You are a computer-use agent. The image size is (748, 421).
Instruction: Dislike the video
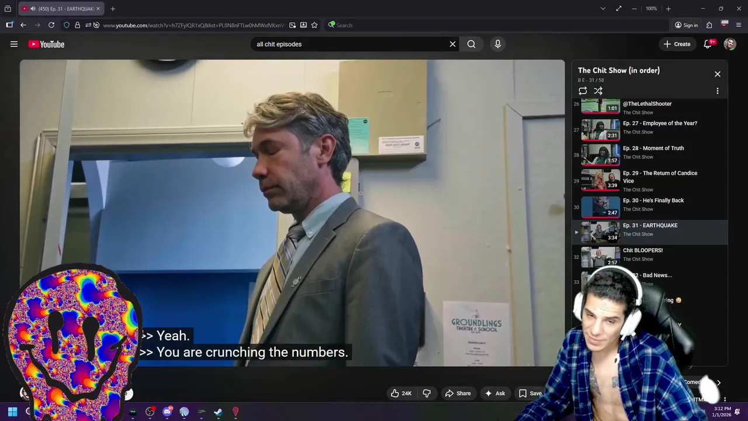coord(427,394)
